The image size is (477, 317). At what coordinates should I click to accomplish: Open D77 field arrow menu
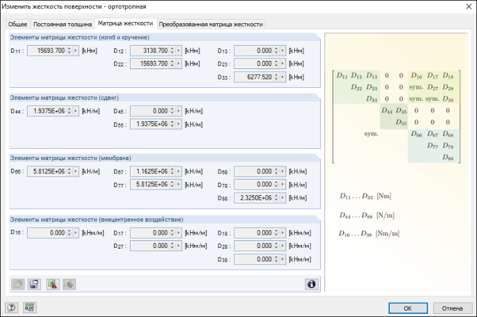tap(179, 185)
